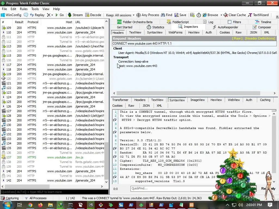Select session 120 gstatic 304 row
Image resolution: width=279 pixels, height=209 pixels.
click(53, 79)
